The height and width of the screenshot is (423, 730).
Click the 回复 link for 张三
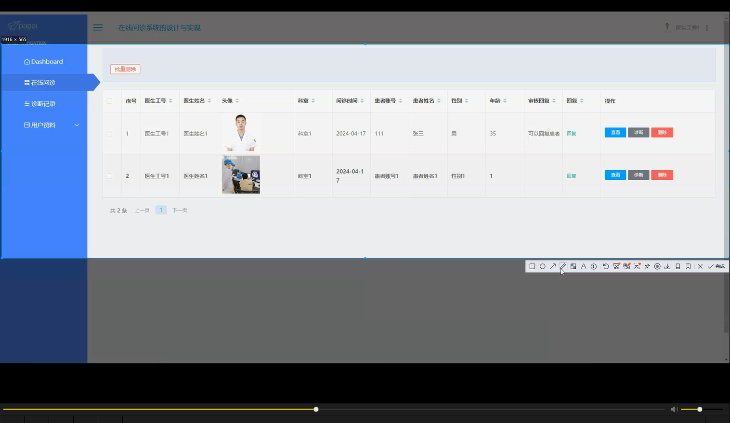[571, 133]
